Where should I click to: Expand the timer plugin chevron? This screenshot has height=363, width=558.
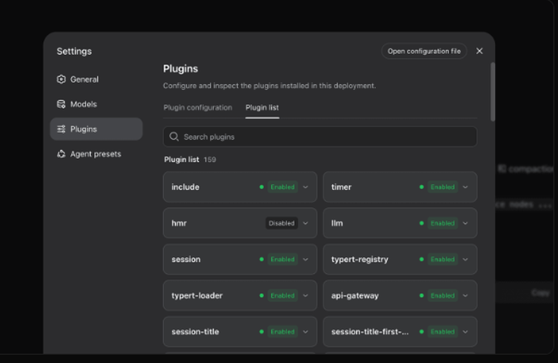pos(465,187)
